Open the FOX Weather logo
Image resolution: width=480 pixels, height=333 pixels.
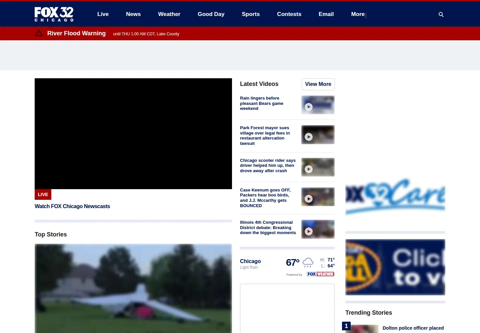(x=320, y=274)
